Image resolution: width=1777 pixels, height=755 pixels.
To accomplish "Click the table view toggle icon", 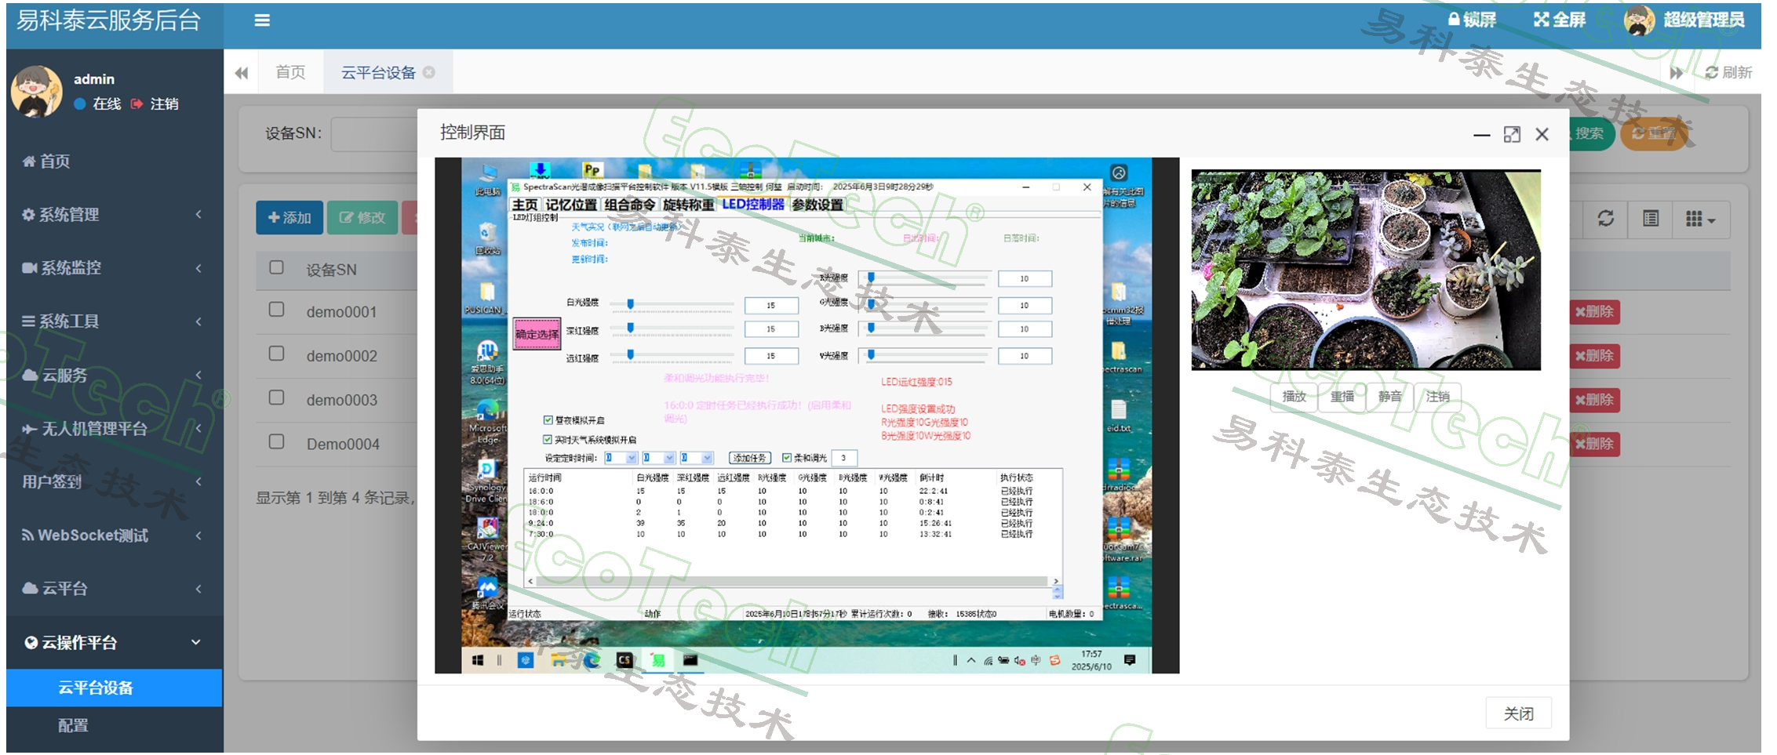I will click(1651, 219).
